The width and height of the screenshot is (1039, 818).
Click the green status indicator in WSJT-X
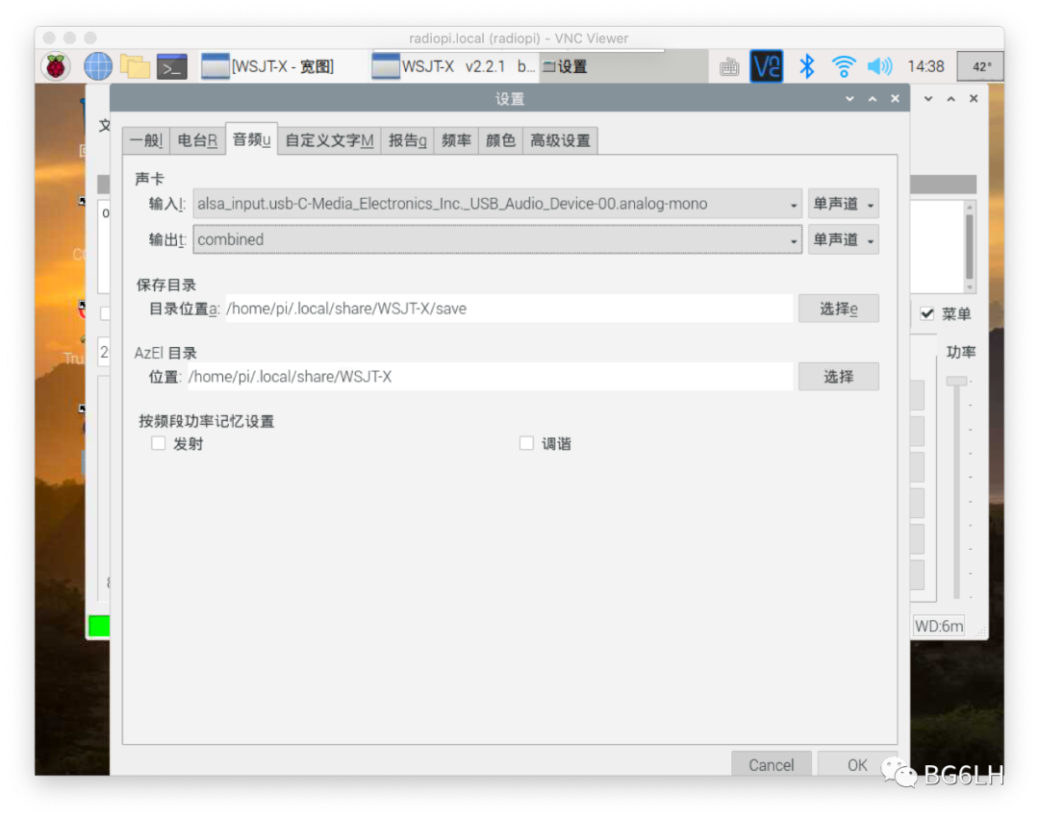tap(99, 626)
